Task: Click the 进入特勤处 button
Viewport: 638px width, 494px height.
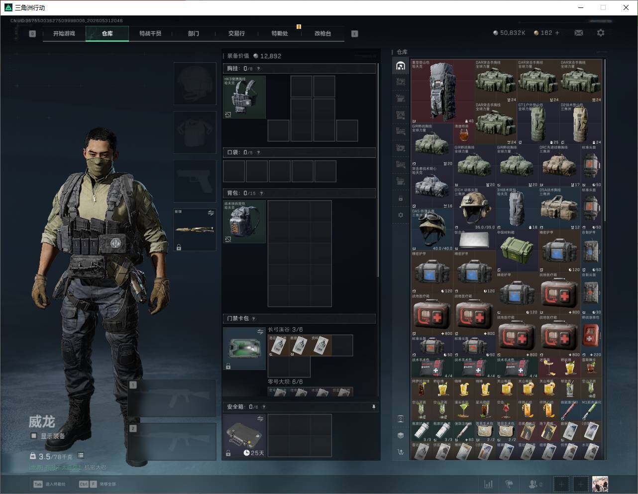Action: [49, 484]
